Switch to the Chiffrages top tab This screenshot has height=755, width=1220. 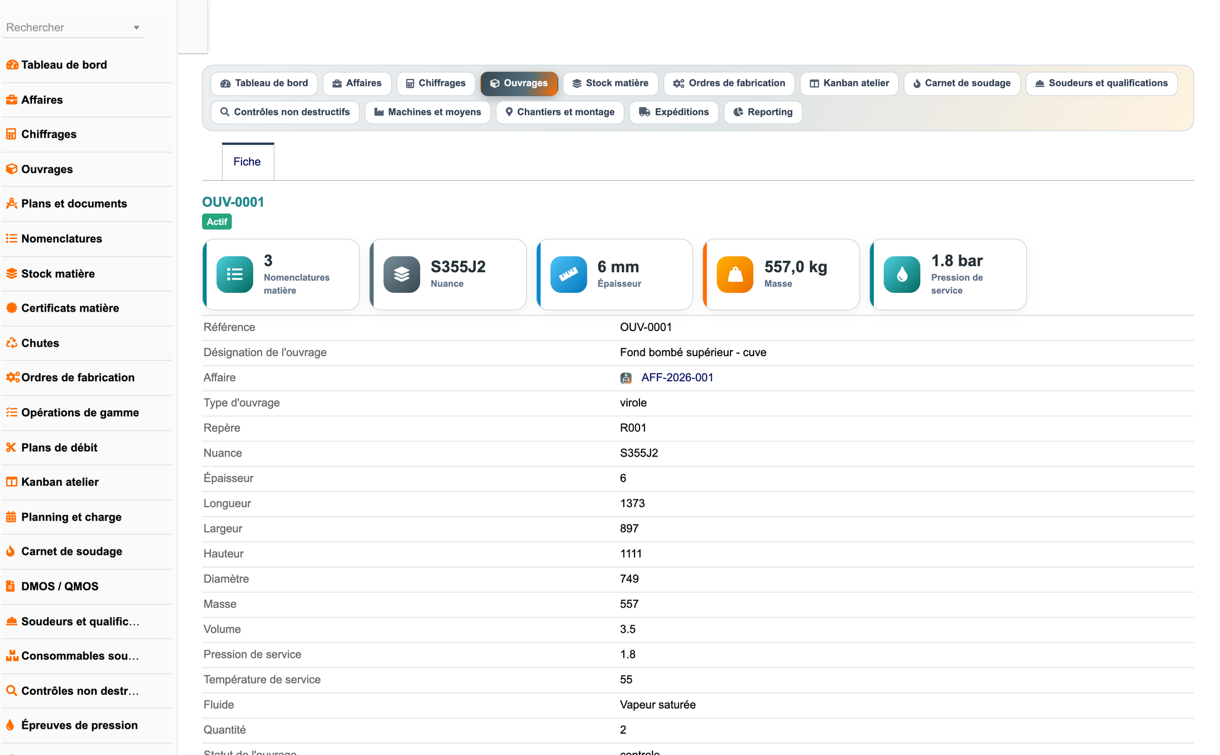[x=436, y=83]
